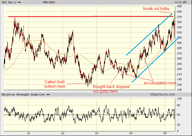The width and height of the screenshot is (192, 136).
Task: Click price axis label 285
Action: pyautogui.click(x=179, y=48)
